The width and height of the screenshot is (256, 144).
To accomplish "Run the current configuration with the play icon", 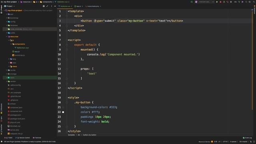I will point(217,2).
